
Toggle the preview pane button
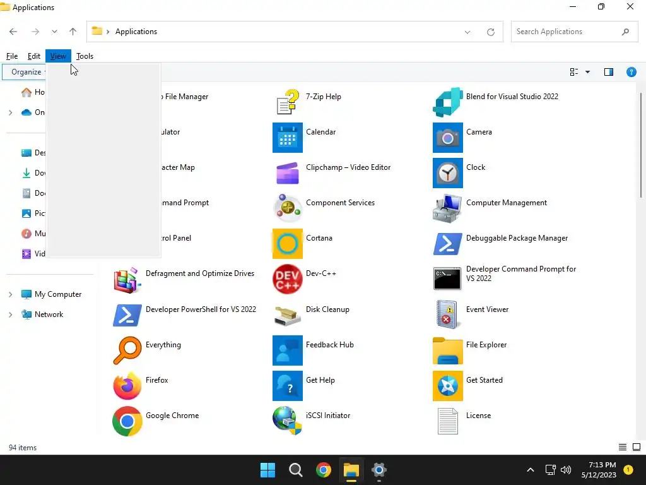[x=609, y=72]
